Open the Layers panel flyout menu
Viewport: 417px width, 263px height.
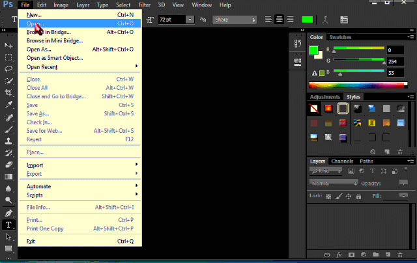410,161
